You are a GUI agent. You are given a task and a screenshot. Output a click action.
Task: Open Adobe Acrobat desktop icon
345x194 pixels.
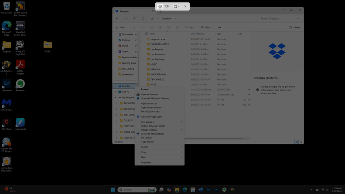20,66
